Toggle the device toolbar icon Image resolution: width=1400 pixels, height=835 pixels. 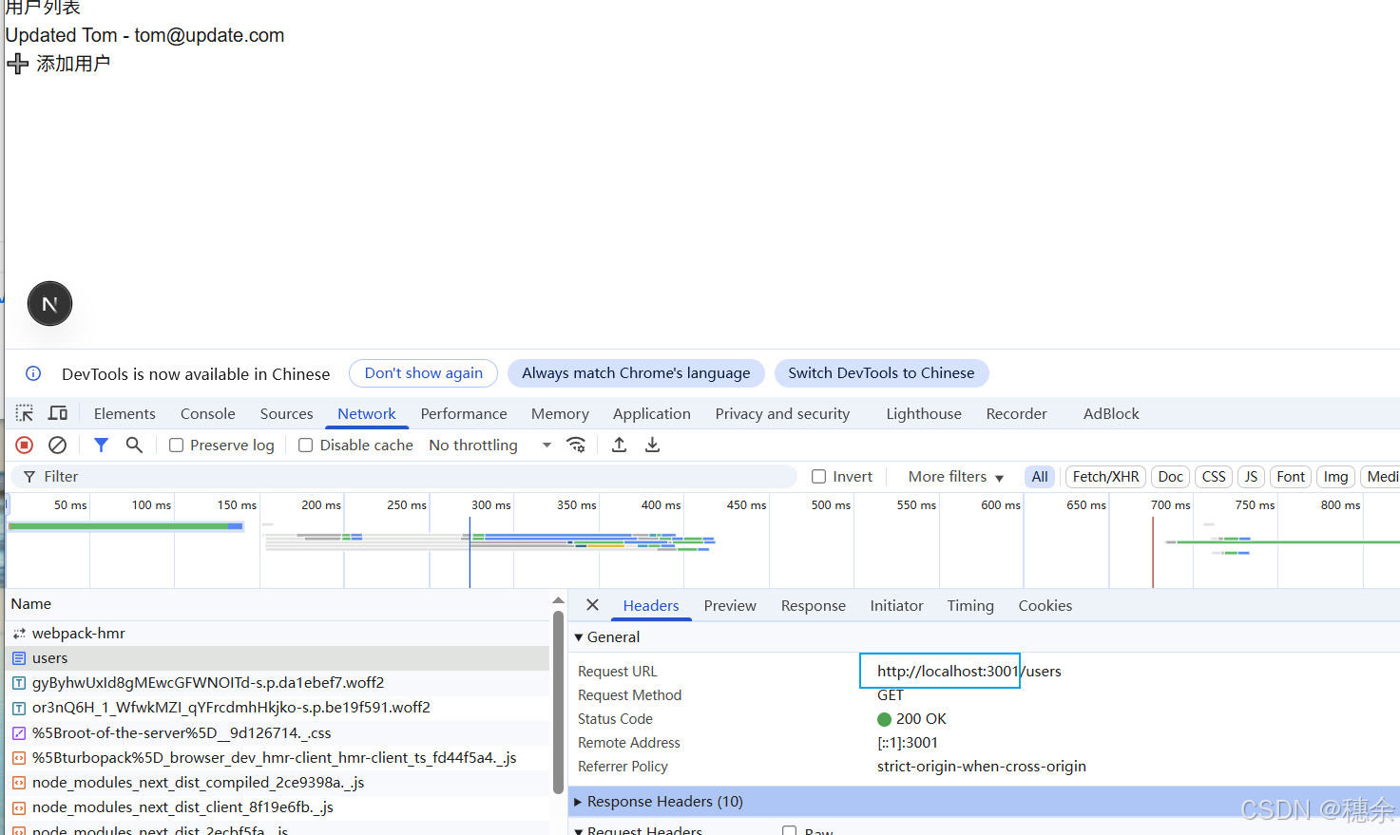click(x=58, y=413)
